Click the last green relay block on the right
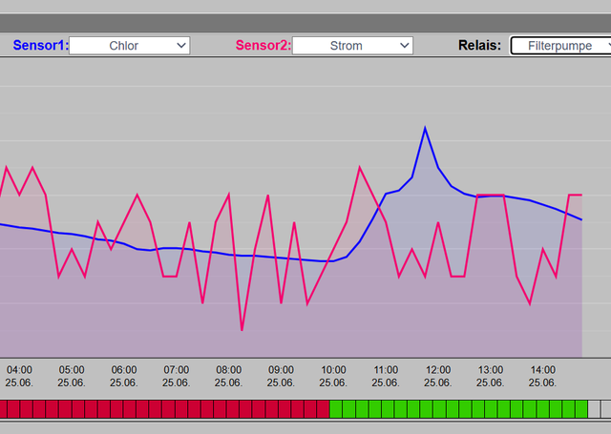The height and width of the screenshot is (434, 611). pyautogui.click(x=581, y=409)
